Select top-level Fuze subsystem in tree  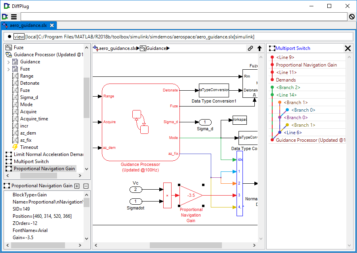[19, 48]
